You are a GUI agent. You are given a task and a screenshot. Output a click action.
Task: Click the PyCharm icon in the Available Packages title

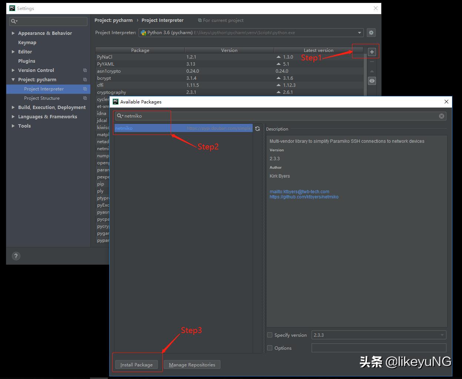[x=116, y=102]
